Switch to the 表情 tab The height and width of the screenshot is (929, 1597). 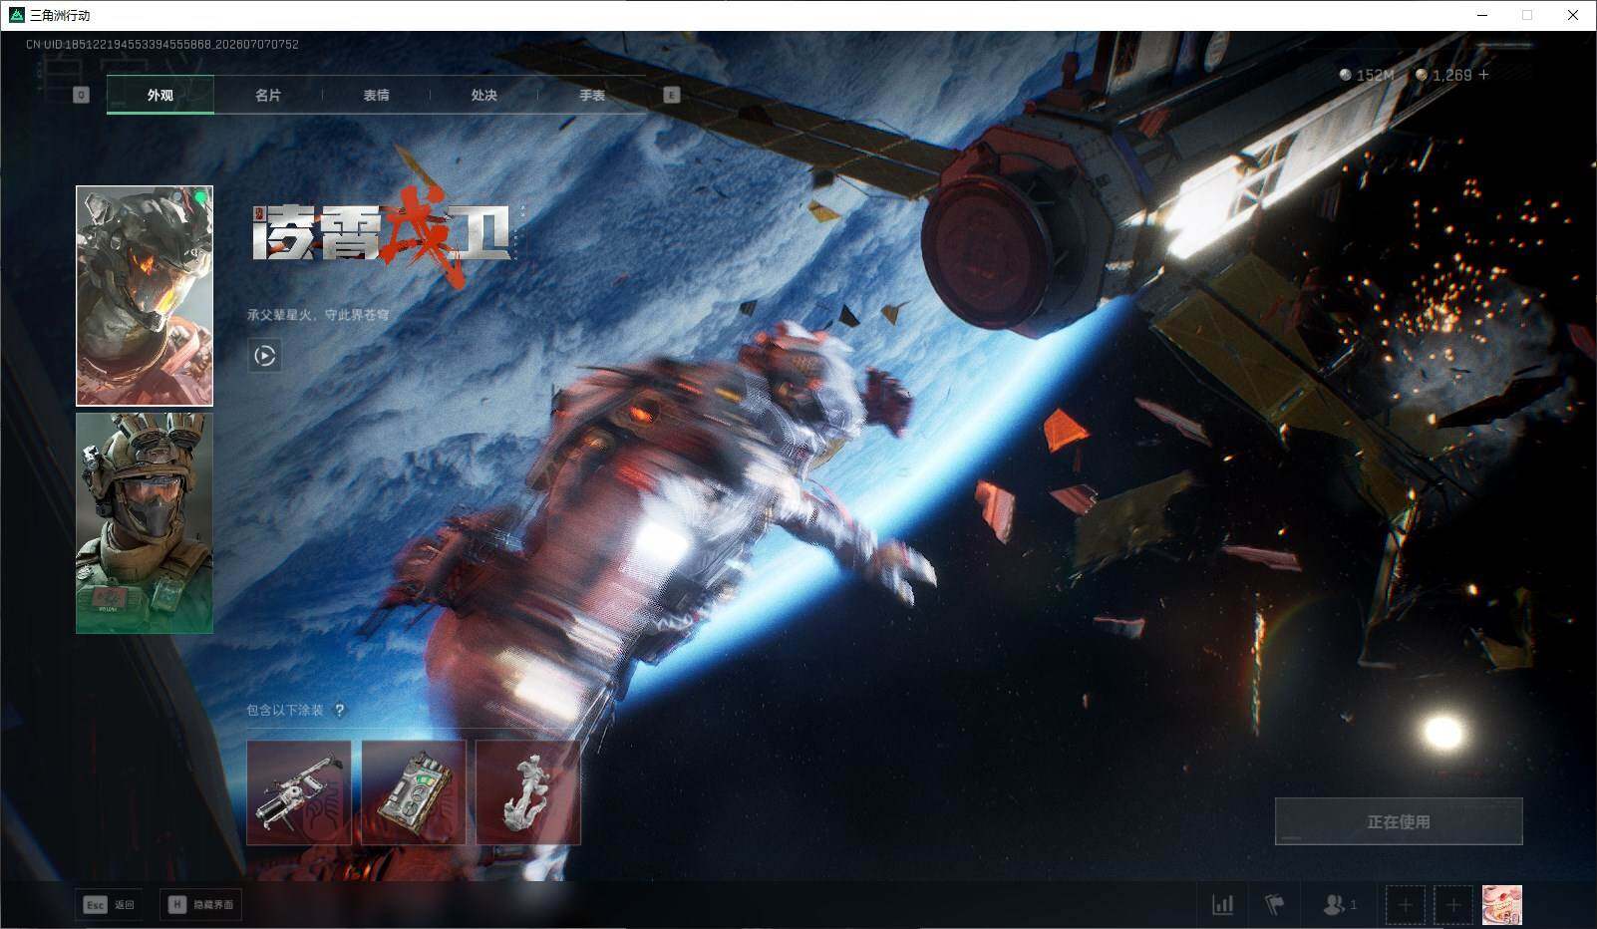click(376, 95)
